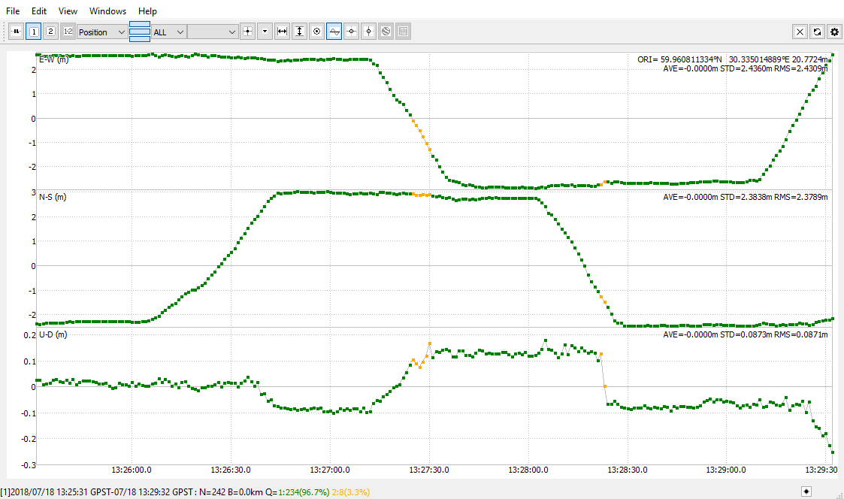
Task: Click the fit horizontal range arrows icon
Action: (282, 32)
